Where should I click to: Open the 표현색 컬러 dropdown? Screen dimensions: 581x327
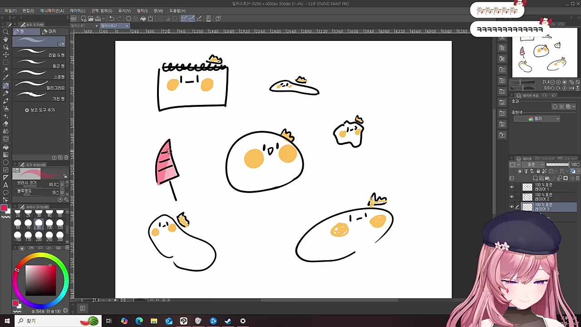pos(537,119)
